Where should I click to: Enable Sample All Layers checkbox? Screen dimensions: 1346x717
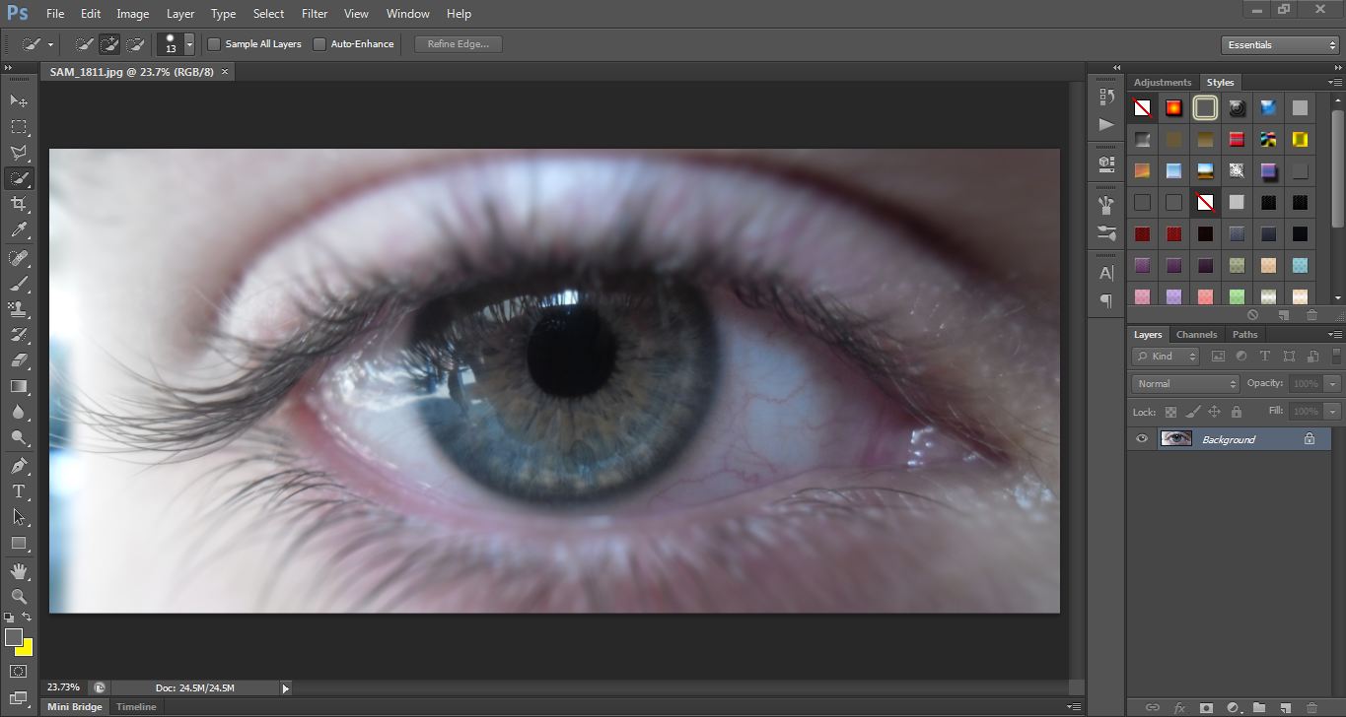tap(214, 44)
